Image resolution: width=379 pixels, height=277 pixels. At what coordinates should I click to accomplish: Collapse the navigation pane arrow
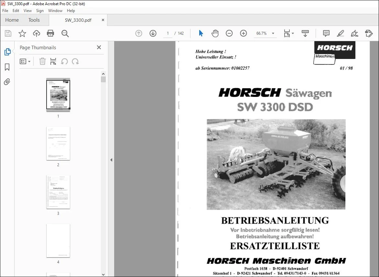111,160
